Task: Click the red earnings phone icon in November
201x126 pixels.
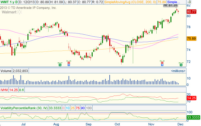Action: (x=162, y=63)
